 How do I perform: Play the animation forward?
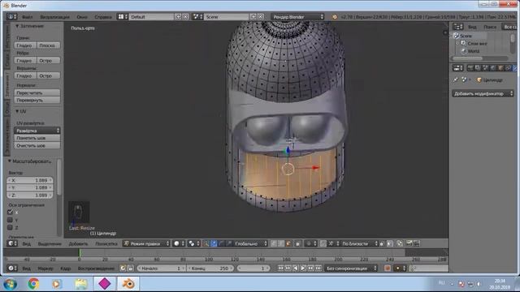point(303,268)
